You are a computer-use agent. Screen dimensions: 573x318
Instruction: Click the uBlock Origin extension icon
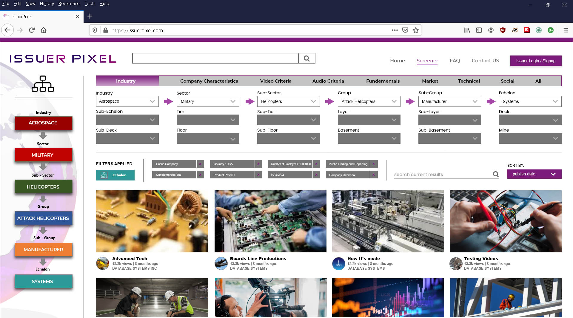[503, 30]
